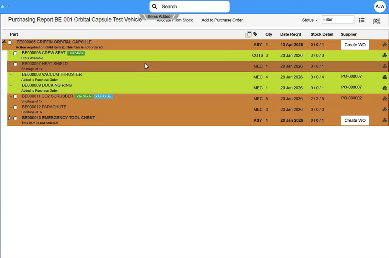Click the Date Req'd column header
Screen dimensions: 389x258
point(290,34)
